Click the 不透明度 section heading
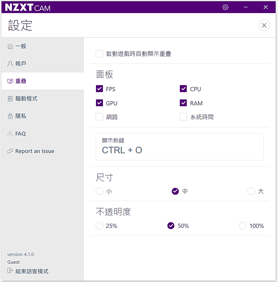The height and width of the screenshot is (282, 278). [113, 212]
